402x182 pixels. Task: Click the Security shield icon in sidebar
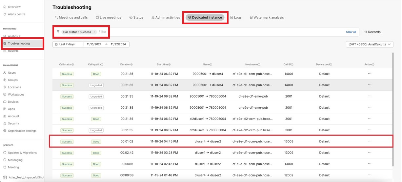5,123
